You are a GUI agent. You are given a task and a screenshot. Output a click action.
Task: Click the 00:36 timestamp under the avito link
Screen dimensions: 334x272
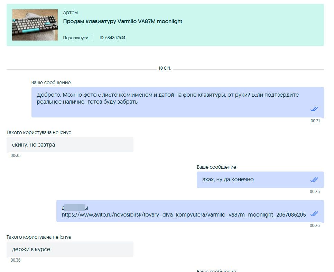point(315,226)
